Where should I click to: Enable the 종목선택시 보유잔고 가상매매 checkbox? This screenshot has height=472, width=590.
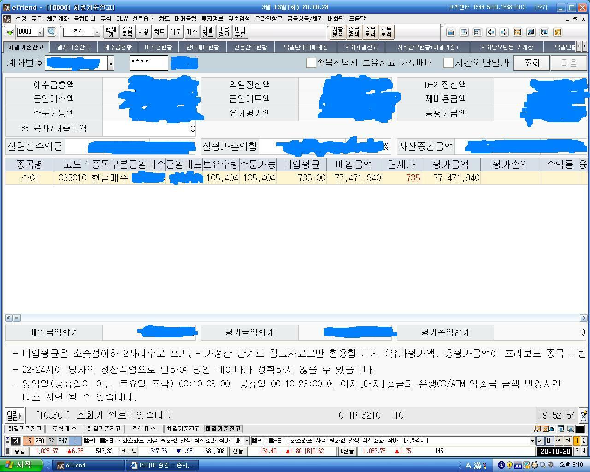311,63
